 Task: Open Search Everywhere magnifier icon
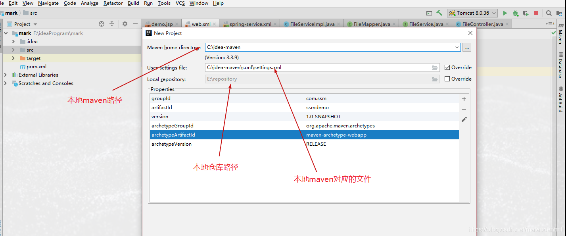(549, 13)
